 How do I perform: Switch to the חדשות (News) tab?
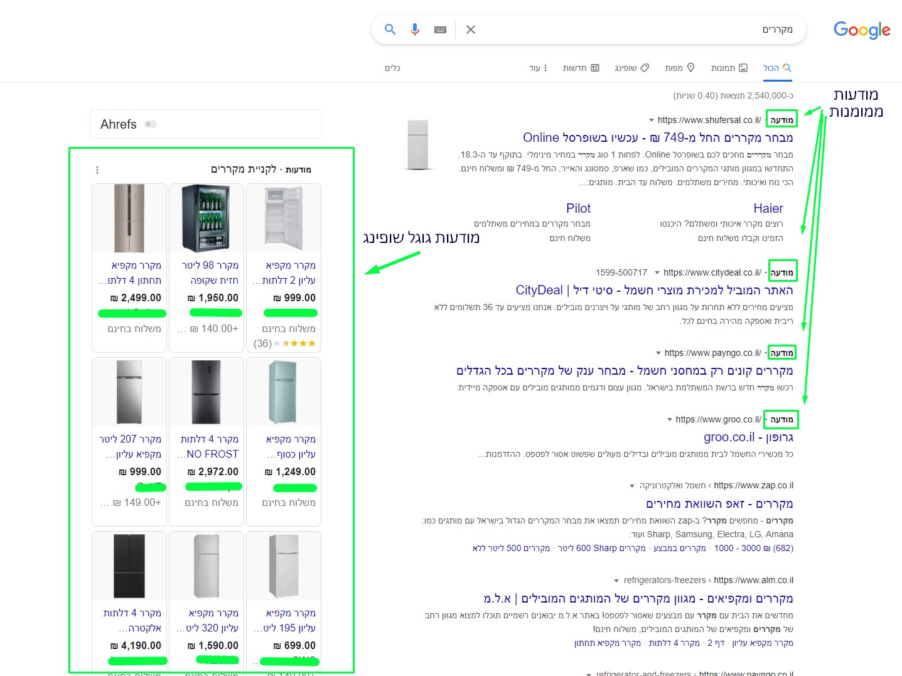coord(581,68)
